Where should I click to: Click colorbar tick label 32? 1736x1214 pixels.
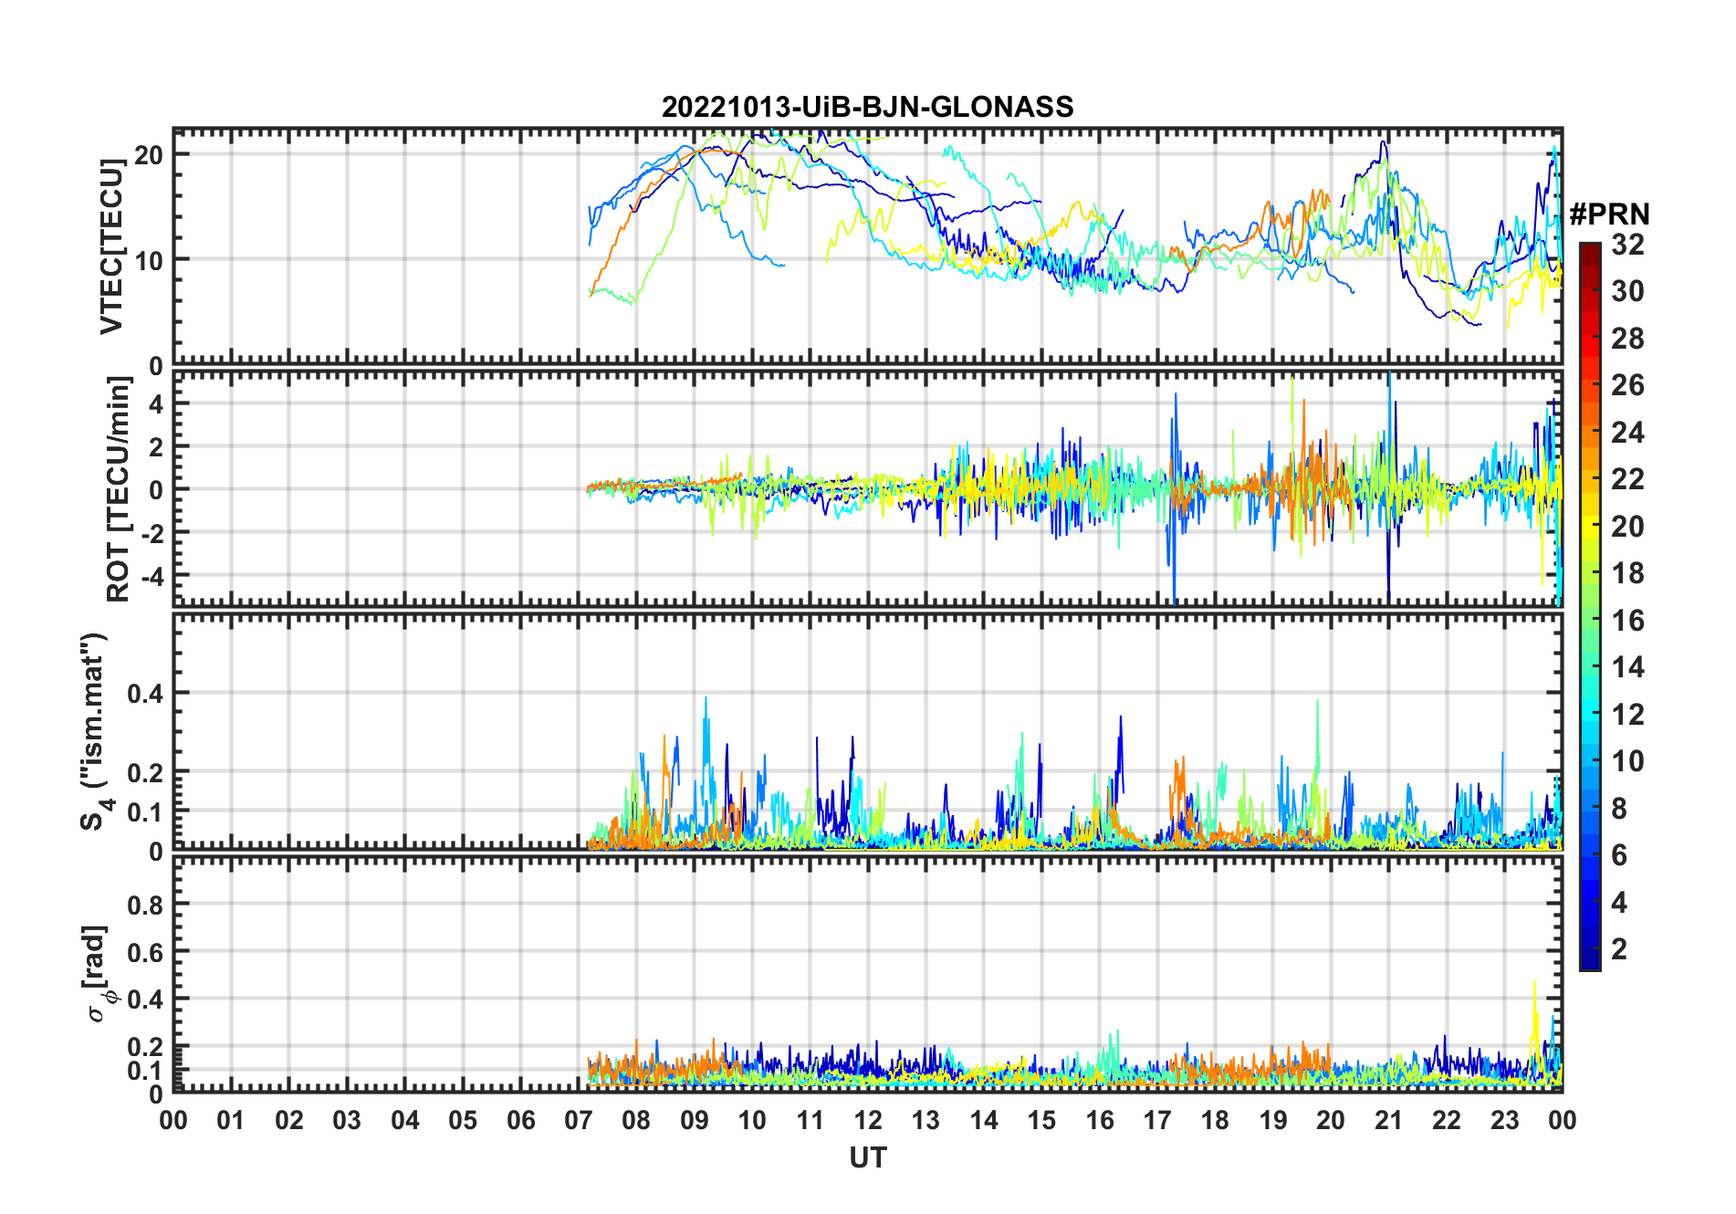(x=1627, y=245)
